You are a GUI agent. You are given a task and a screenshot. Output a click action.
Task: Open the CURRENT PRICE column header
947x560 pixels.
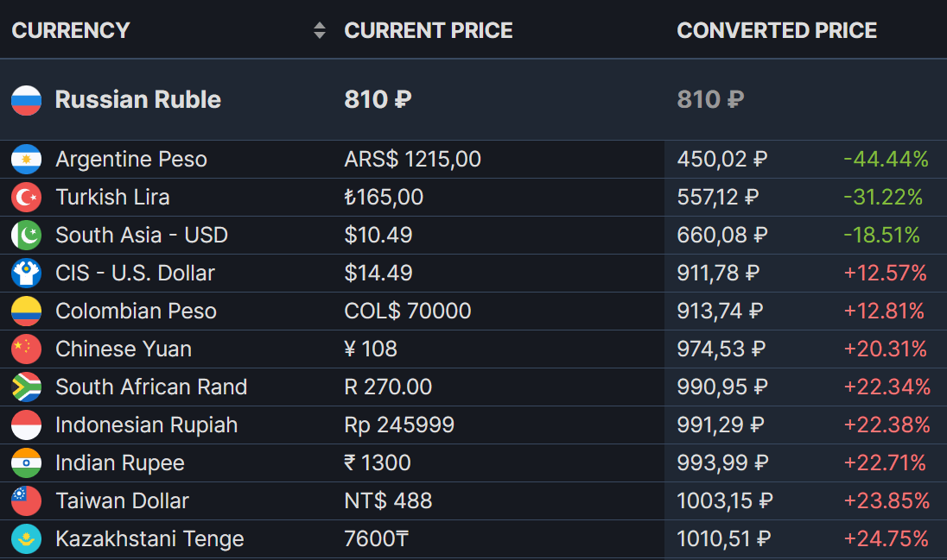[x=428, y=30]
